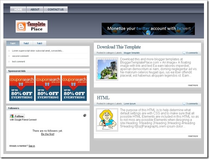
Task: Click the 'Followers' widget heading
Action: tap(14, 108)
